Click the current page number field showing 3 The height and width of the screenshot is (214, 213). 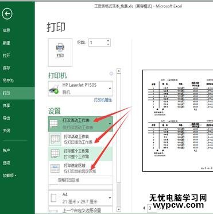click(152, 208)
